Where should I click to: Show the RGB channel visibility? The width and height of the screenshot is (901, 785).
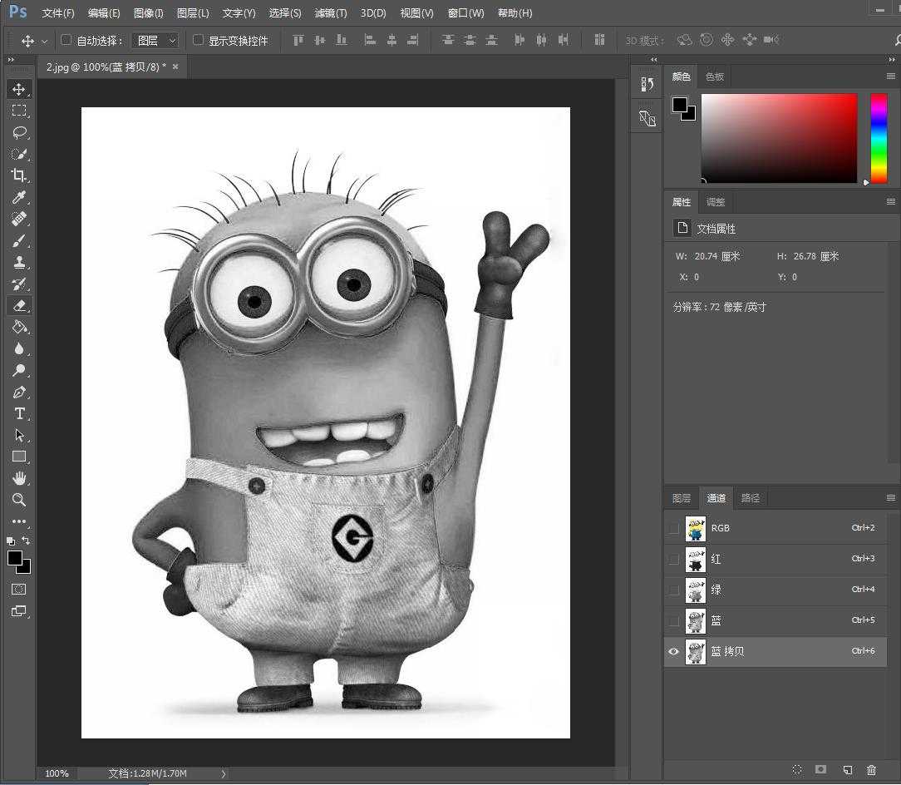[673, 528]
